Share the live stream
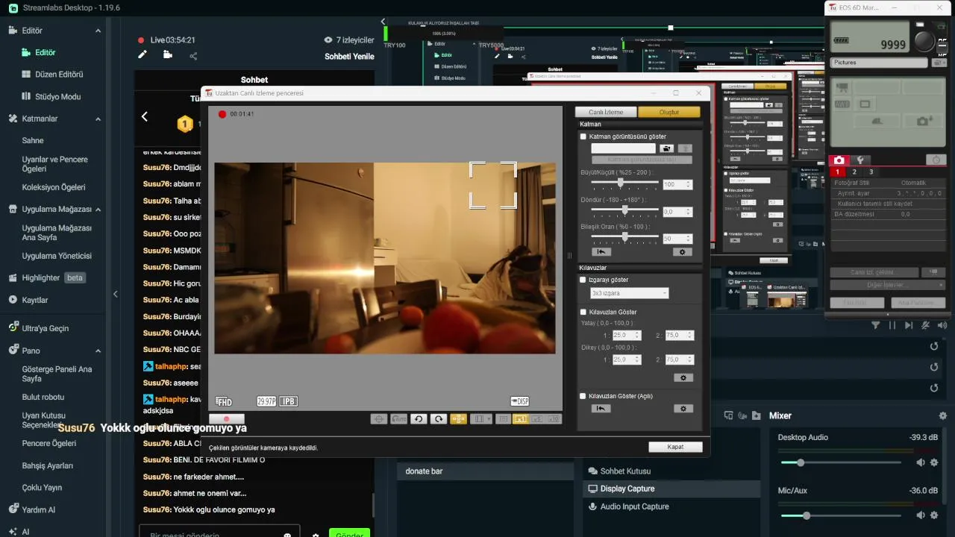 click(x=193, y=55)
